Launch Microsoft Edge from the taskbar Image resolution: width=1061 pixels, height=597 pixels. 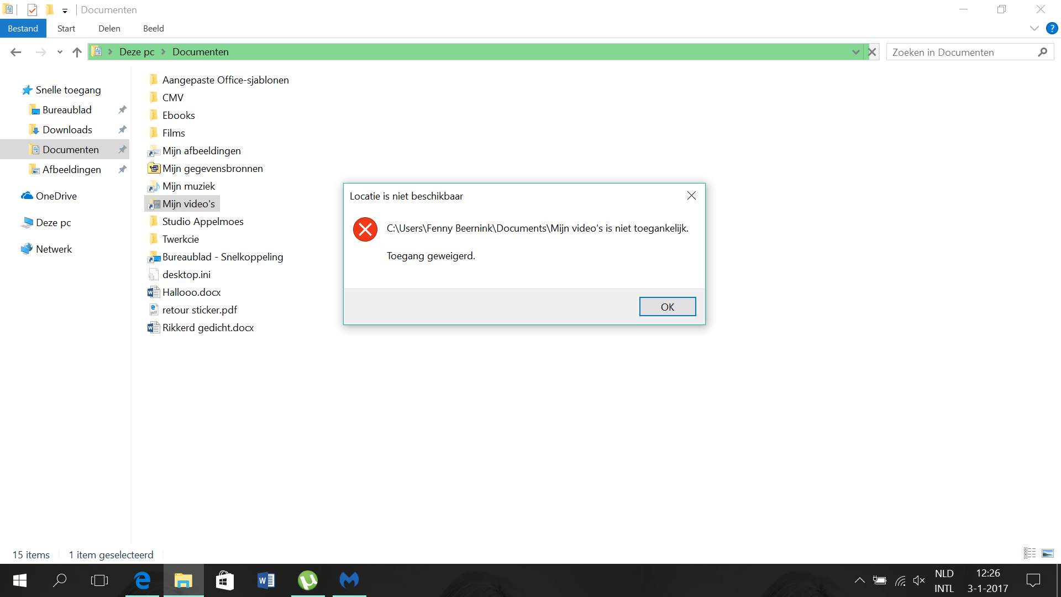point(142,580)
